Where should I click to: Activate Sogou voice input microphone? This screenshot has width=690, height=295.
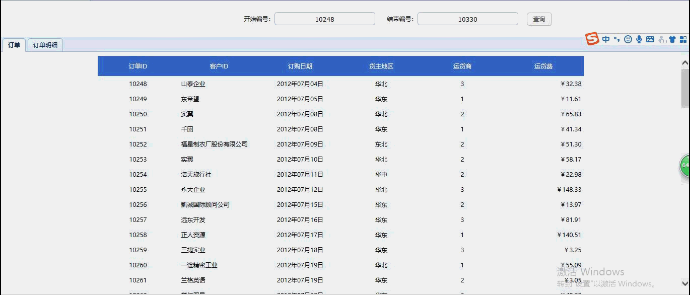click(x=639, y=39)
